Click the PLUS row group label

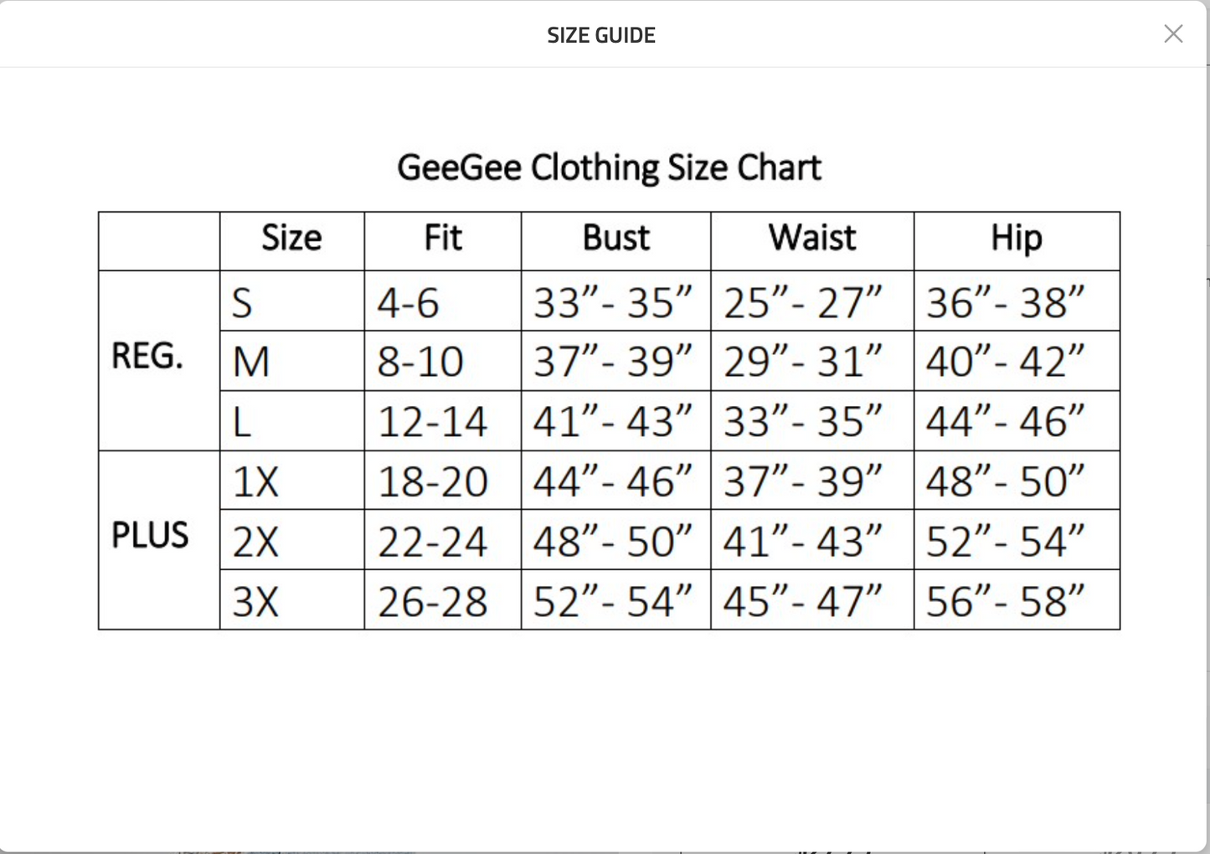[x=151, y=536]
